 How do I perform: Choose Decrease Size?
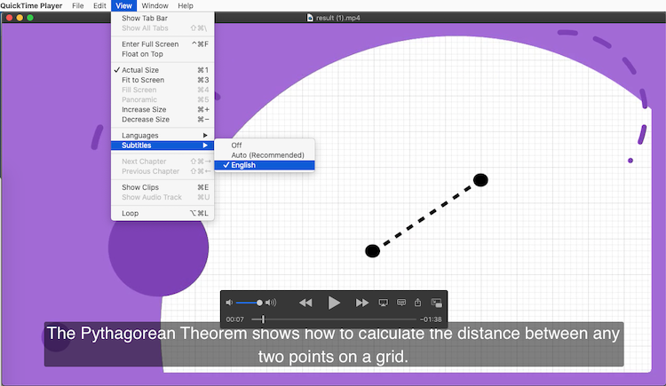point(163,119)
